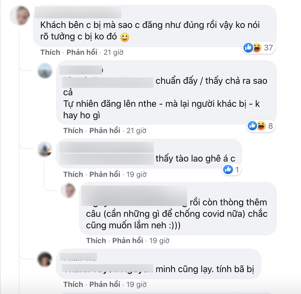This screenshot has width=301, height=294.
Task: Click Phản hồi under the covid reply
Action: point(128,240)
